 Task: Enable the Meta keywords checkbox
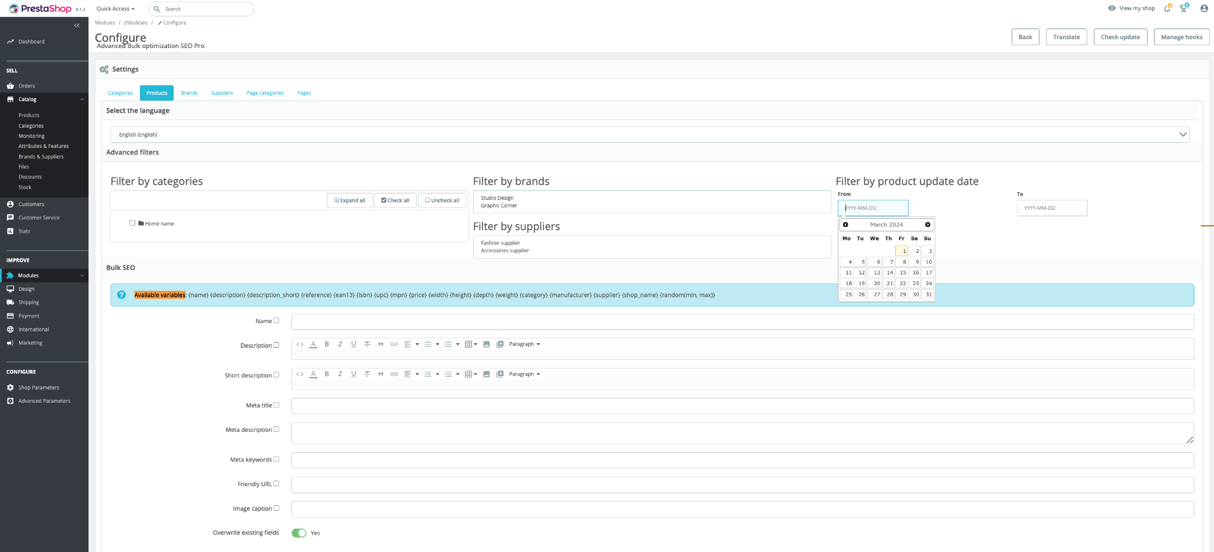276,460
